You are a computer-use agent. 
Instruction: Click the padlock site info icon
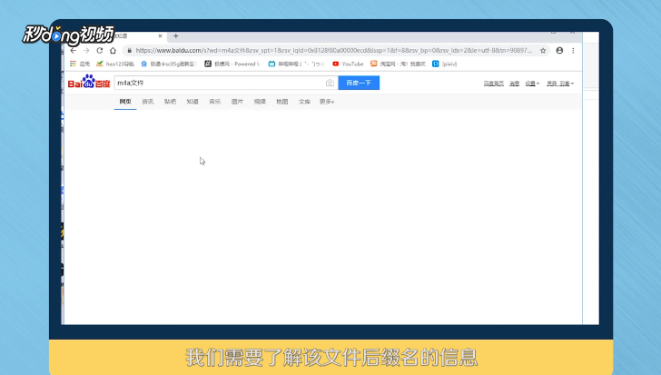coord(130,51)
